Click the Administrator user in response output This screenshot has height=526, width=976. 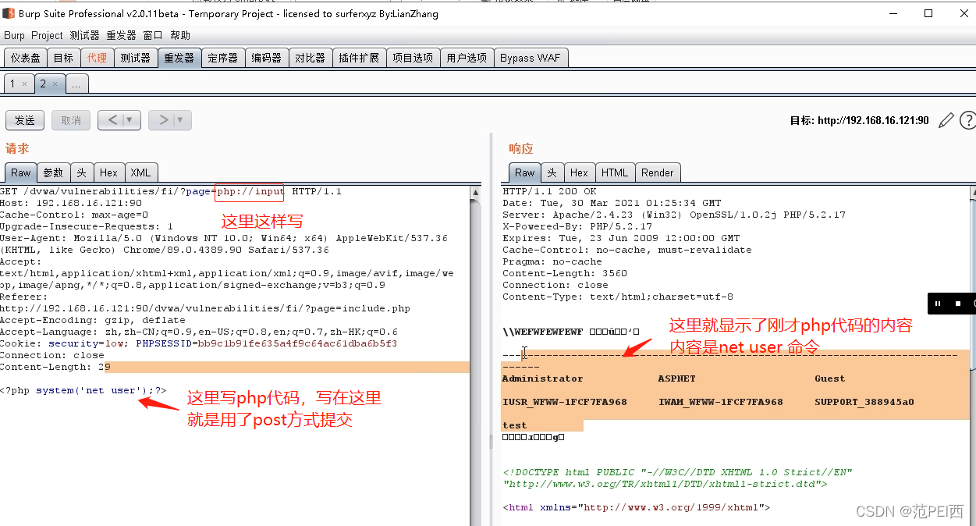[x=542, y=379]
